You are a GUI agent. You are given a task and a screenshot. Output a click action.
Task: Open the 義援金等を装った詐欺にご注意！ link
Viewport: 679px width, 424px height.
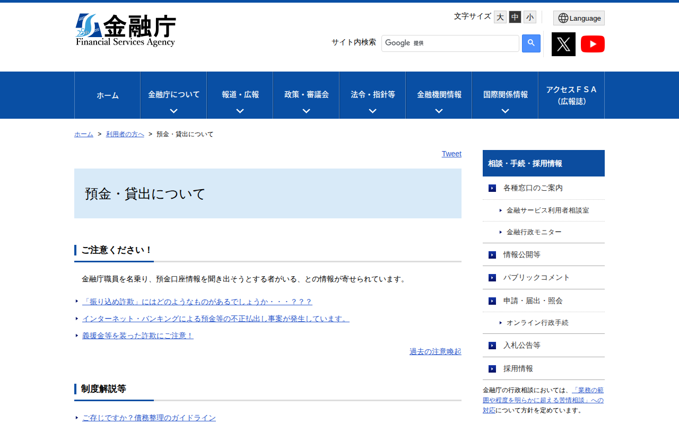click(138, 335)
